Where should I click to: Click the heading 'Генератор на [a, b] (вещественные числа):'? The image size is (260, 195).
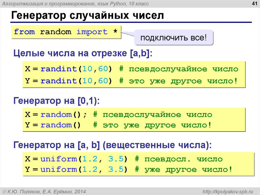coord(112,145)
